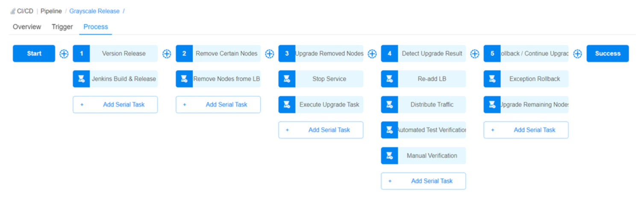The image size is (641, 199).
Task: Click stage number 1 badge
Action: tap(81, 53)
